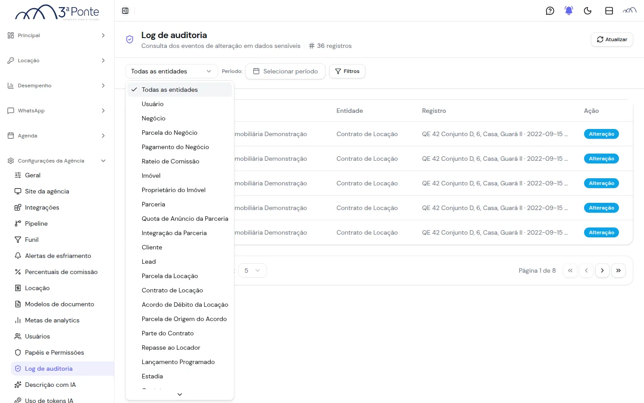Open notifications bell icon

(569, 11)
